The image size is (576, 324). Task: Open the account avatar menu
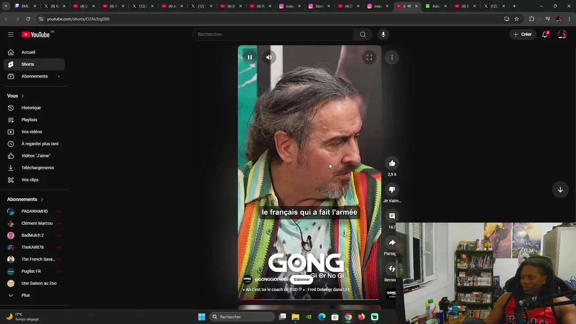click(x=562, y=34)
